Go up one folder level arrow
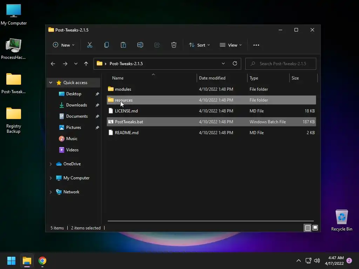Screen dimensions: 359x269 pyautogui.click(x=86, y=64)
